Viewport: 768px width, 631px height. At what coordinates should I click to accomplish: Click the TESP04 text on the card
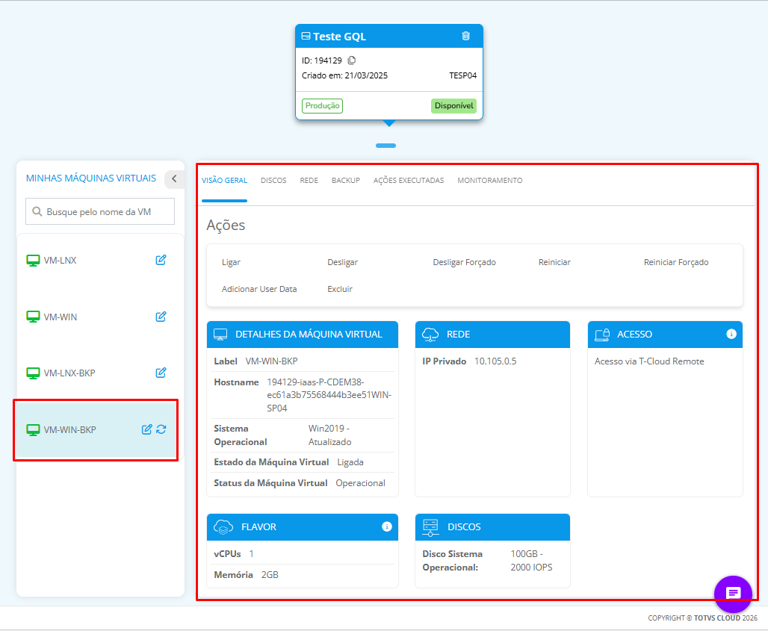coord(463,75)
